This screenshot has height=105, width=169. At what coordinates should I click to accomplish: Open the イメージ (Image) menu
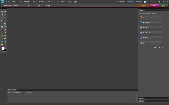[x=20, y=2]
